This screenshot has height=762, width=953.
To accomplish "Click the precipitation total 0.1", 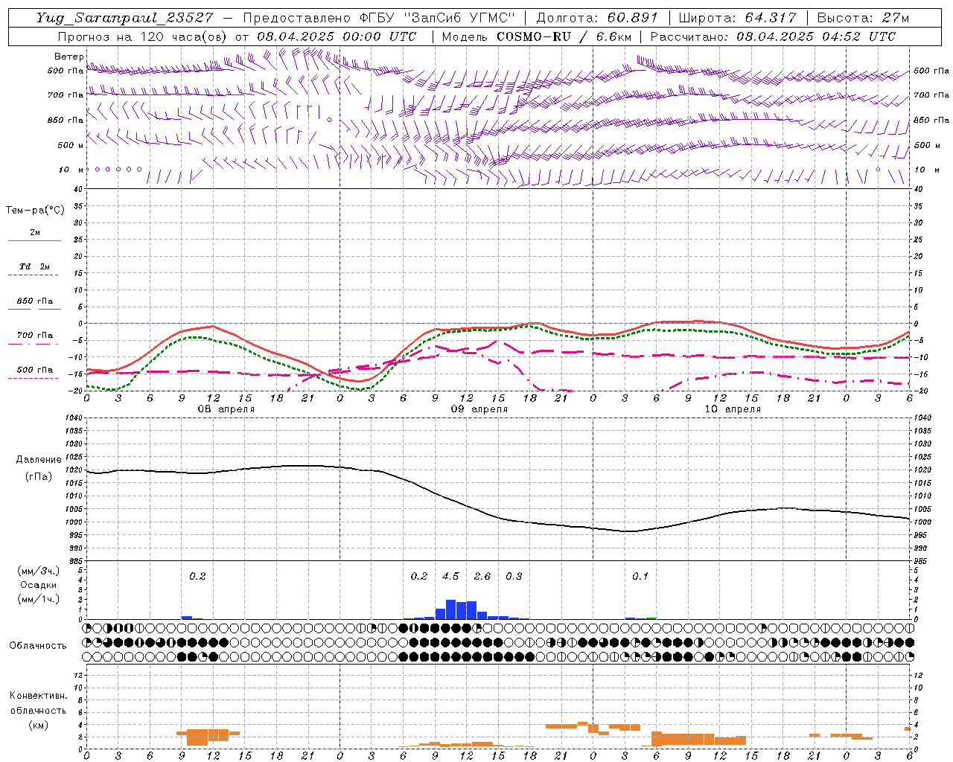I will click(x=640, y=577).
